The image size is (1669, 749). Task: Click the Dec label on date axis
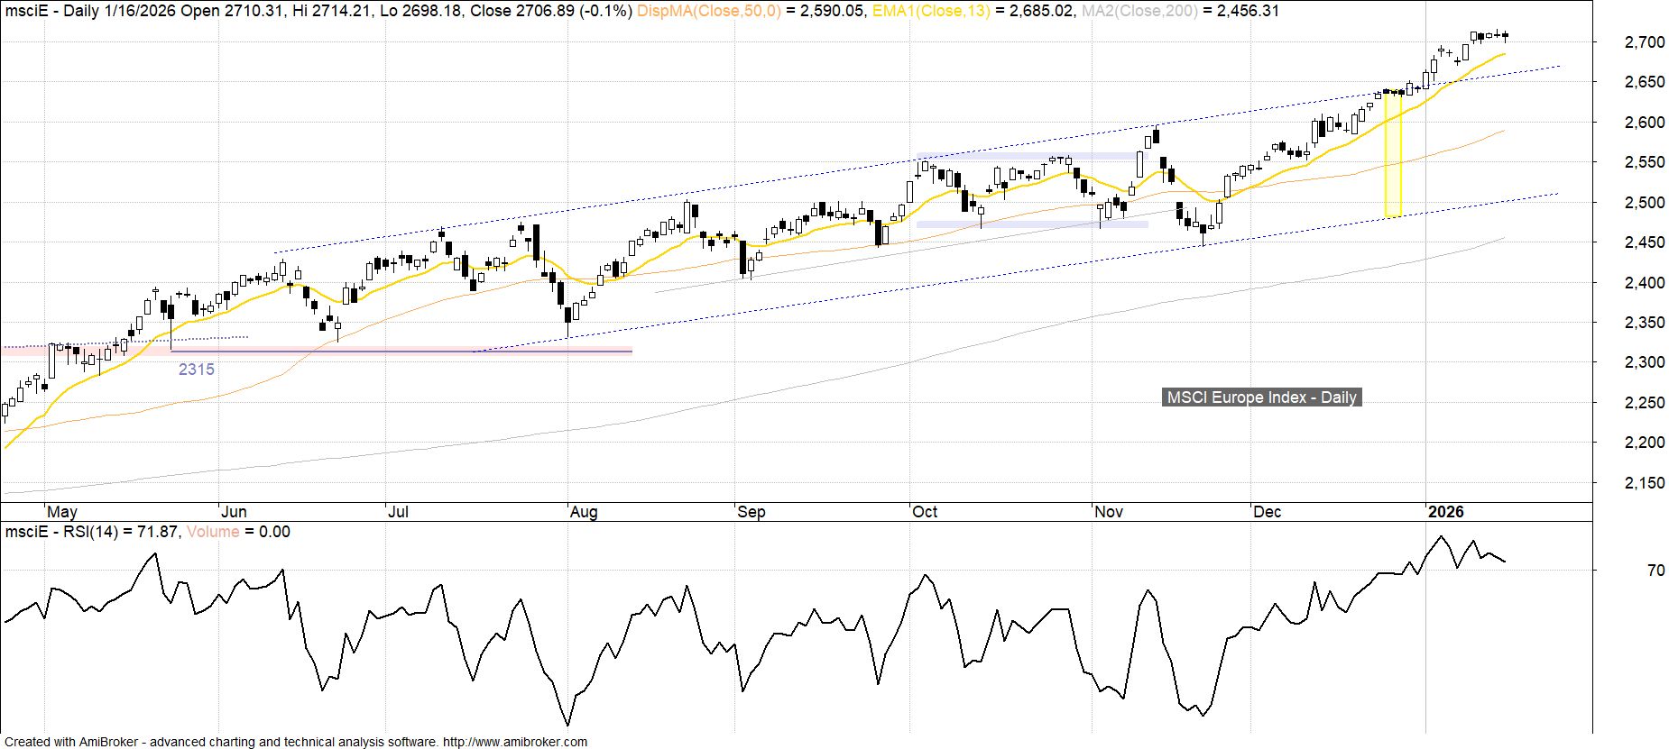click(1267, 512)
